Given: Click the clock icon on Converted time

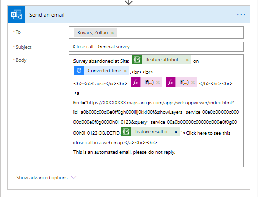Looking at the screenshot, I should pyautogui.click(x=79, y=71).
